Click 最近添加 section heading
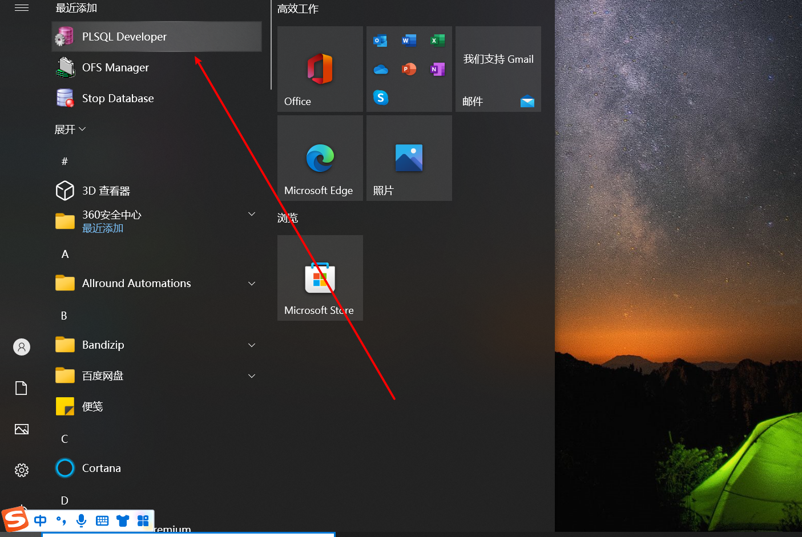 (x=76, y=8)
